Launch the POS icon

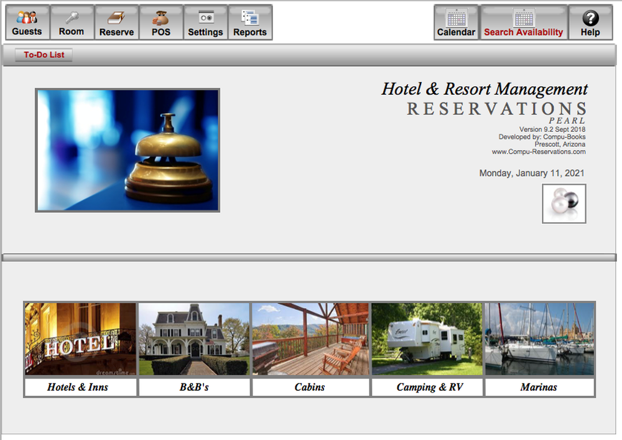[161, 22]
